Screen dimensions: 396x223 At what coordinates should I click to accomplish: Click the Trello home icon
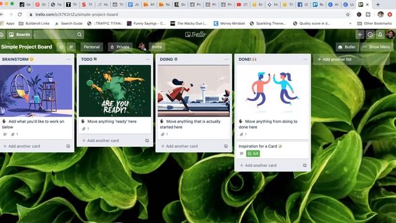click(x=2, y=35)
